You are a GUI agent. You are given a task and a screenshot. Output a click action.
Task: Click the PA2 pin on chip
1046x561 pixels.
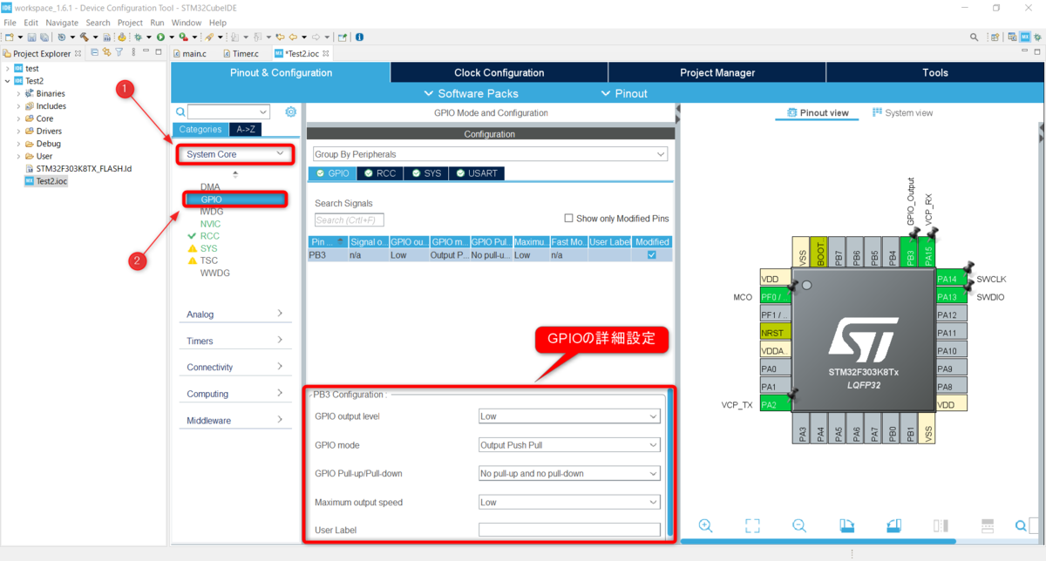pyautogui.click(x=774, y=404)
